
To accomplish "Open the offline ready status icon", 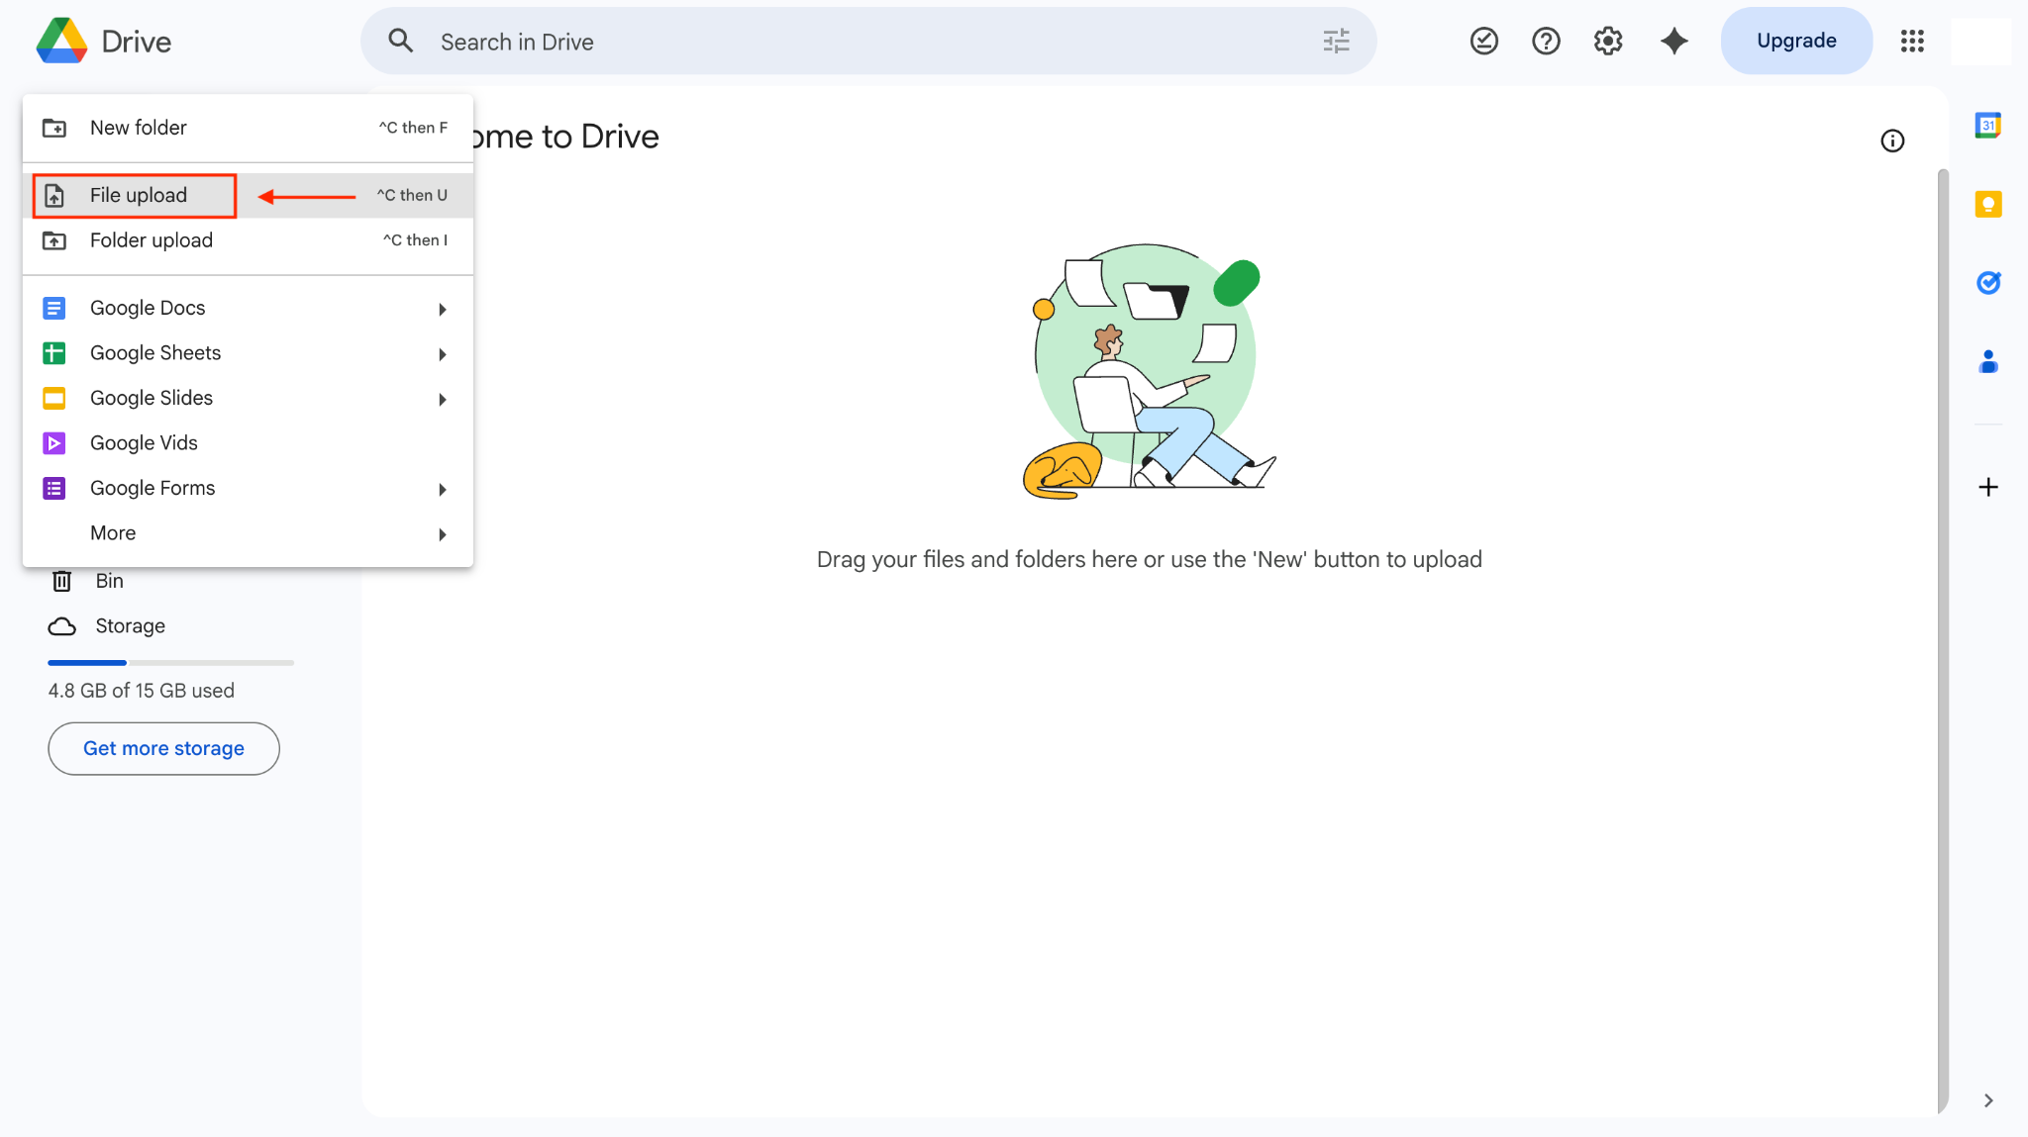I will 1483,41.
